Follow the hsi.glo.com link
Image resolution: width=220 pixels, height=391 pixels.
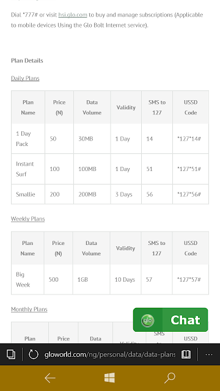(73, 15)
